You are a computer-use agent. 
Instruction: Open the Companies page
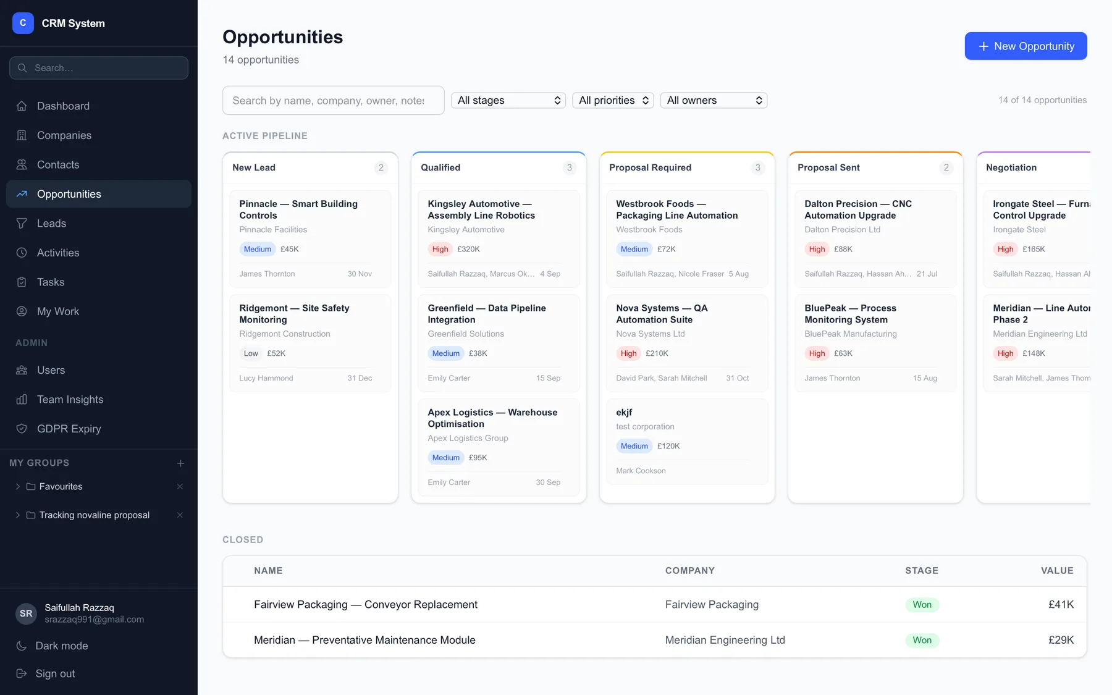99,135
